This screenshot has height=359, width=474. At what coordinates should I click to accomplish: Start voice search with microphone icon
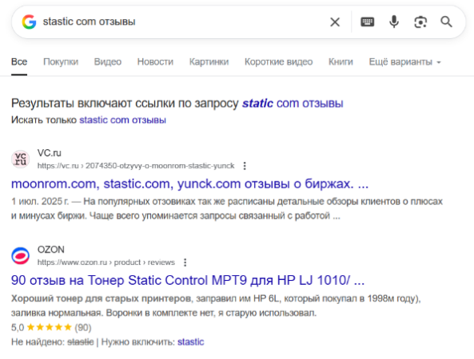(x=394, y=22)
